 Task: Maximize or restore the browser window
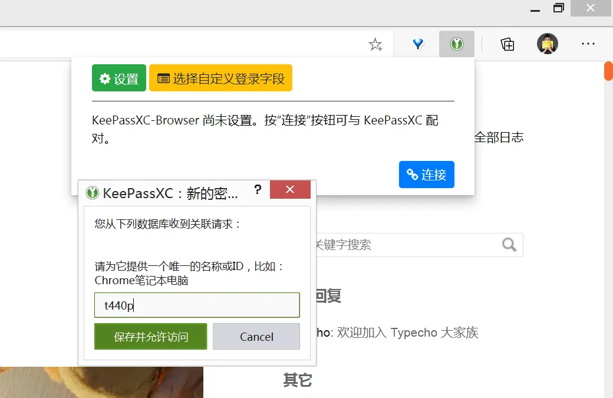pos(558,8)
